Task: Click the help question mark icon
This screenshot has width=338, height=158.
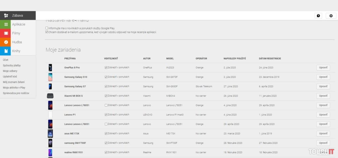Action: 319,16
